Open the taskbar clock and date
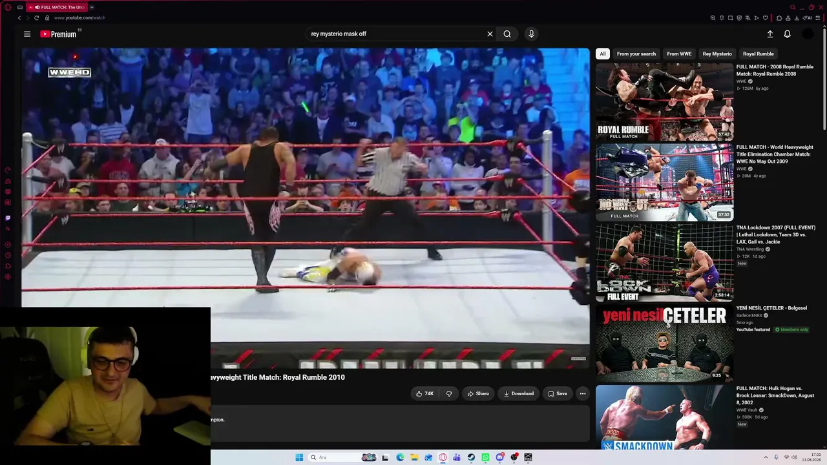This screenshot has width=827, height=465. tap(811, 457)
